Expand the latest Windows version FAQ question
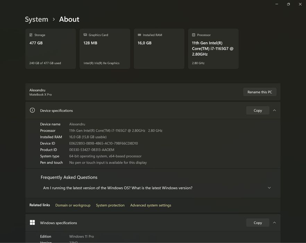 coord(269,188)
